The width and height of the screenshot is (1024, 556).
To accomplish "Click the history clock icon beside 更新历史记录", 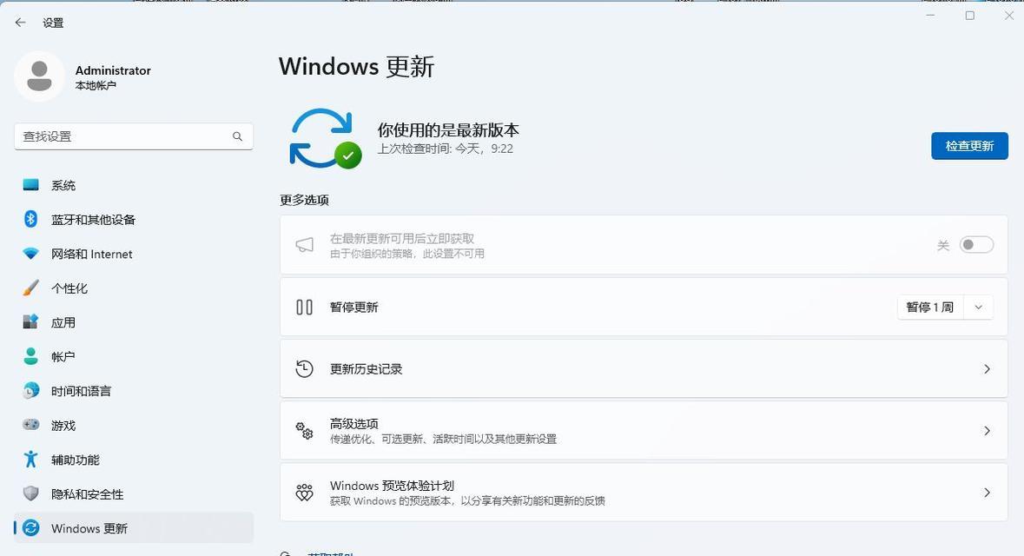I will point(304,368).
